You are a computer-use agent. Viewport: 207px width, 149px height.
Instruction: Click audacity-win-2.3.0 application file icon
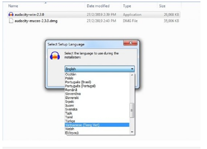point(11,15)
